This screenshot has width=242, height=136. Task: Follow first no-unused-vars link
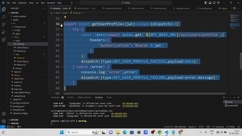[130, 103]
